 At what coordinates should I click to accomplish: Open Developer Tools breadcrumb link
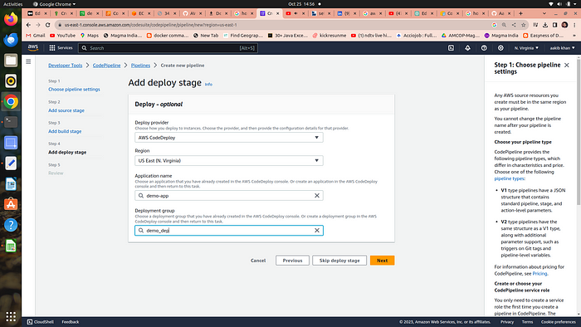pyautogui.click(x=66, y=66)
